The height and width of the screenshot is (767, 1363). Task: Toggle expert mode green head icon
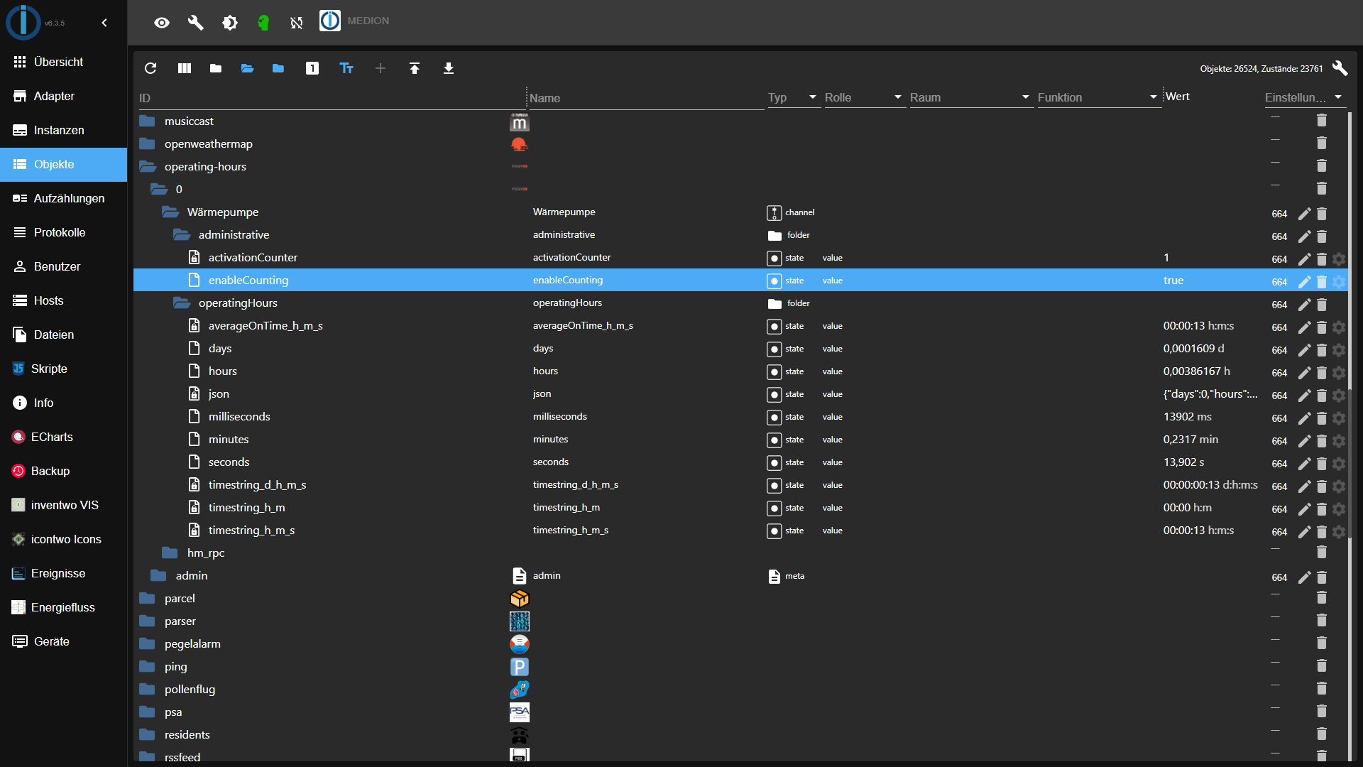[263, 23]
